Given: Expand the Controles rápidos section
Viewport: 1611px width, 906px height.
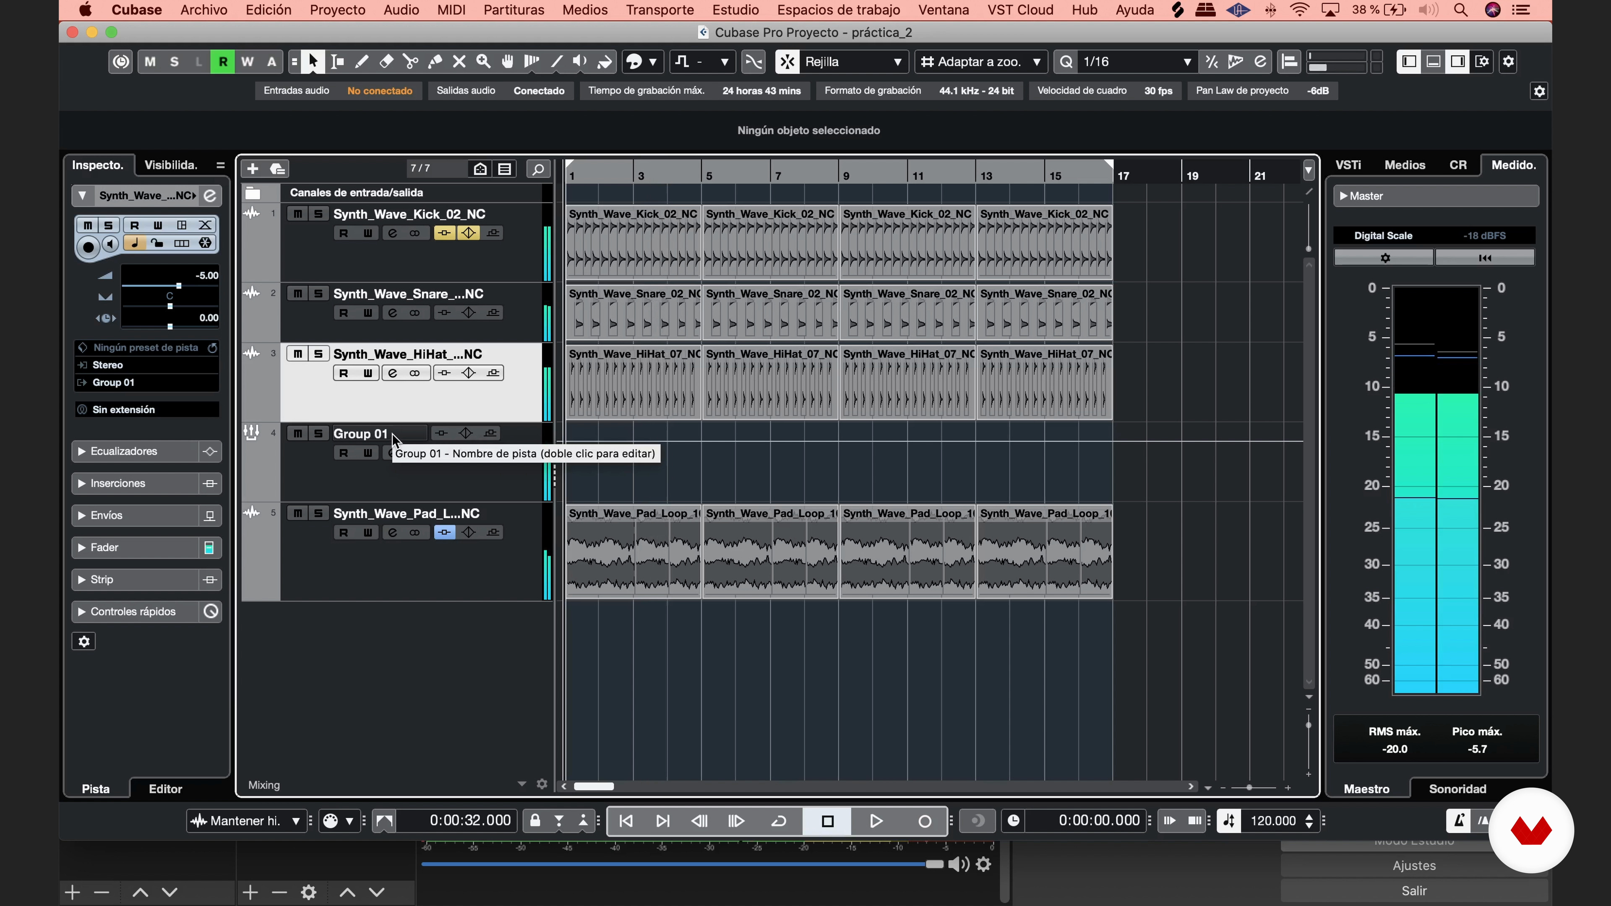Looking at the screenshot, I should pyautogui.click(x=81, y=612).
